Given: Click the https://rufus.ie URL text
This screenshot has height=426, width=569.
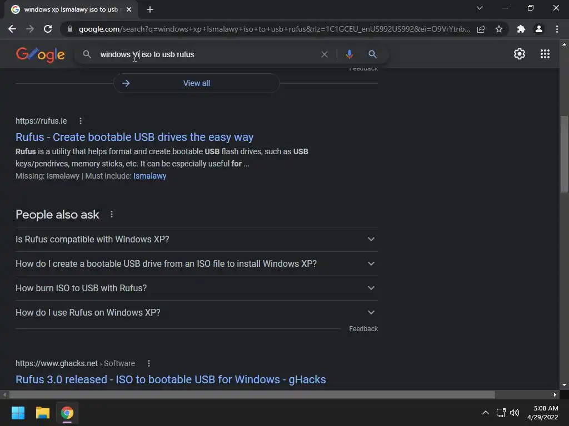Looking at the screenshot, I should tap(41, 121).
